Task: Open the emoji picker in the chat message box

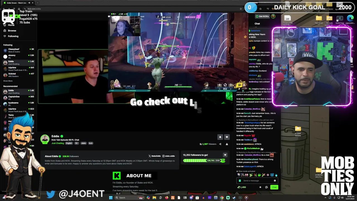Action: click(275, 181)
